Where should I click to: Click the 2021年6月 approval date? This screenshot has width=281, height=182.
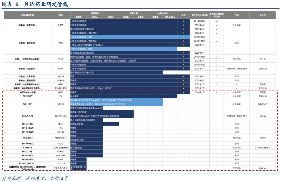(x=200, y=29)
